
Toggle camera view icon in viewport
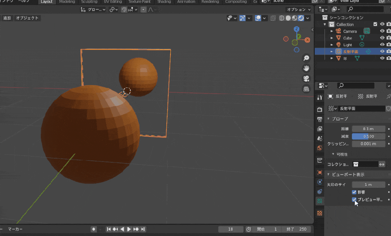(306, 79)
